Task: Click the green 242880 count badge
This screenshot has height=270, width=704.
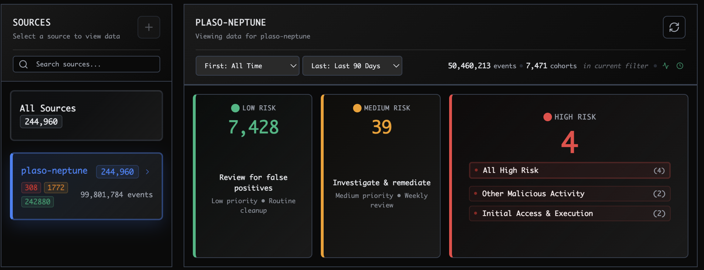Action: pyautogui.click(x=38, y=202)
